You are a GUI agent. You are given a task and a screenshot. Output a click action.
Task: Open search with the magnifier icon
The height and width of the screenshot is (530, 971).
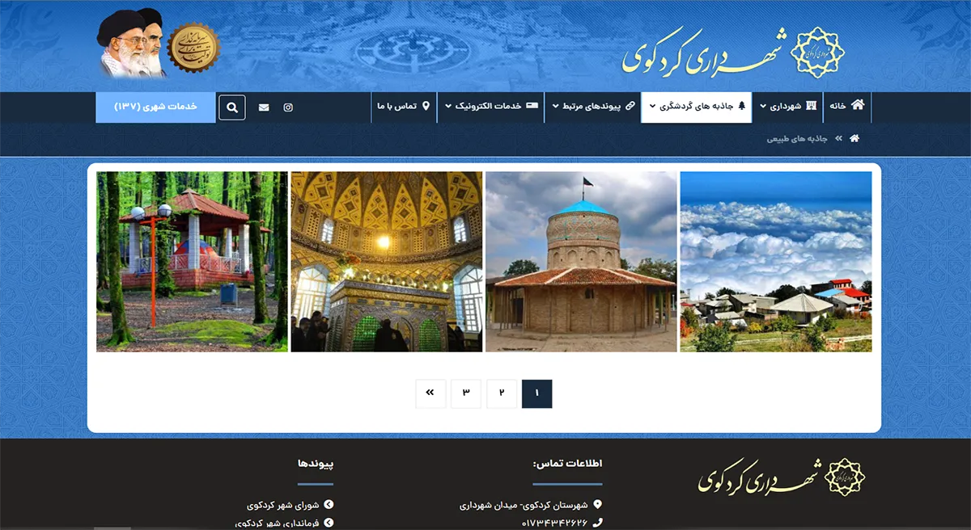tap(231, 107)
